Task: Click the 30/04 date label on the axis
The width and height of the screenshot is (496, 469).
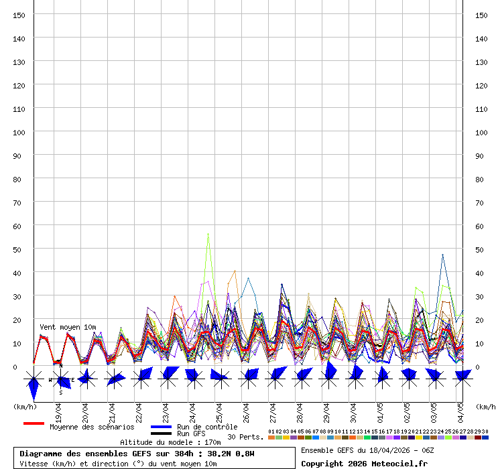Action: [353, 410]
